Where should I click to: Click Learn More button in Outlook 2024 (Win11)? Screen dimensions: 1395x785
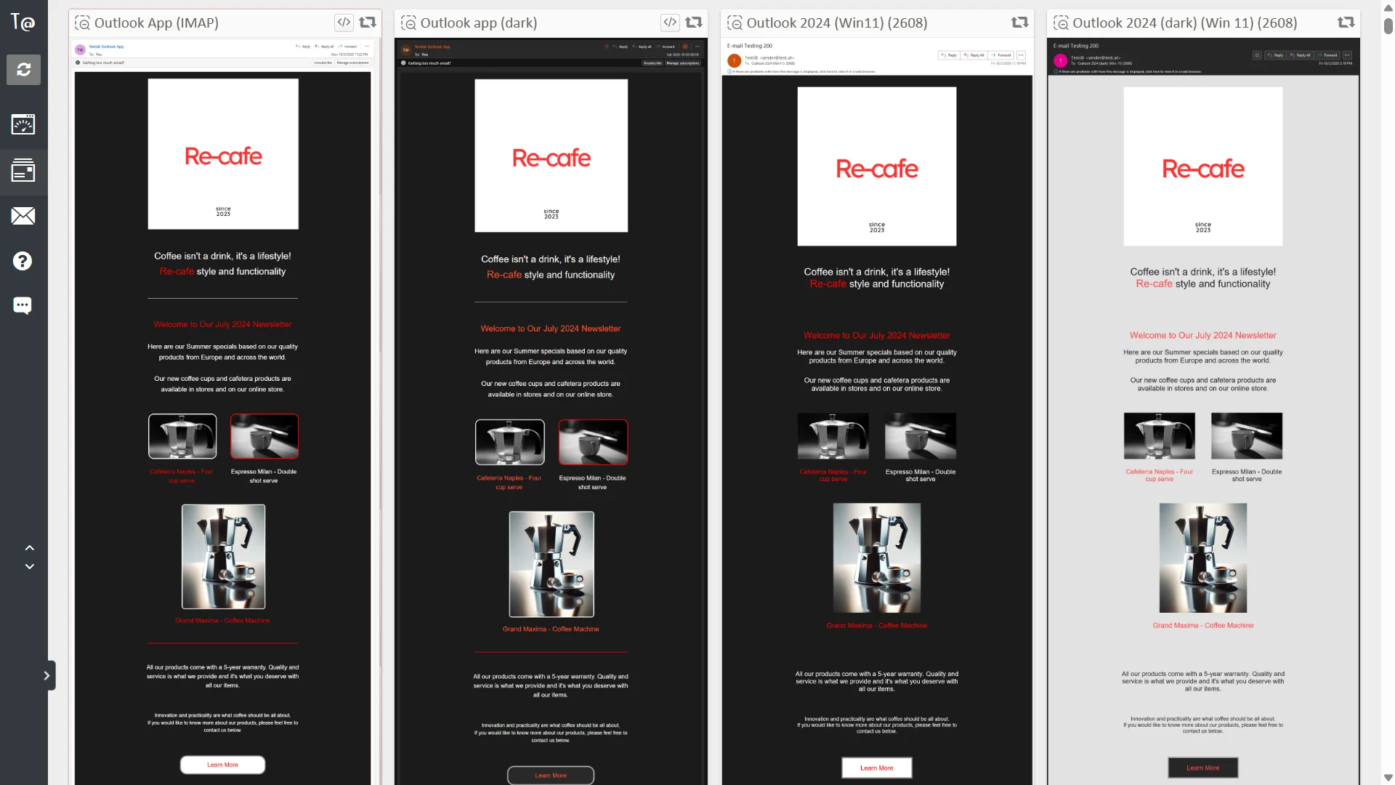[877, 768]
